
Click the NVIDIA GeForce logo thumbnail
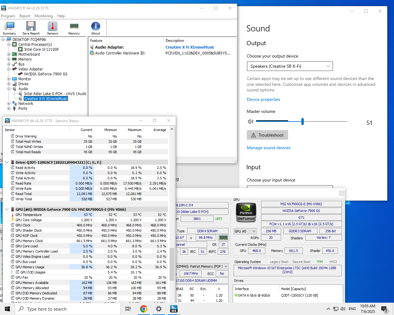click(x=246, y=213)
